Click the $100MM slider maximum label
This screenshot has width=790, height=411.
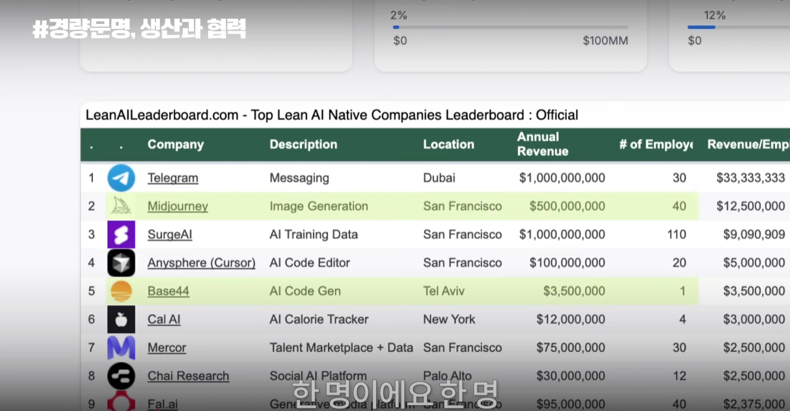(605, 41)
